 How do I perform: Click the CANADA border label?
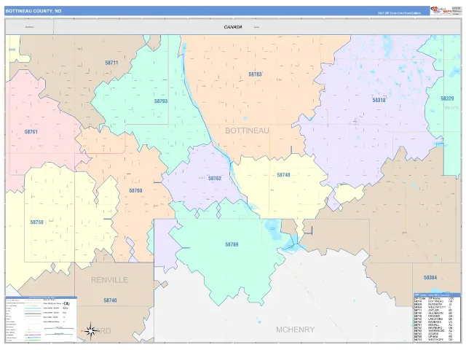(x=233, y=27)
